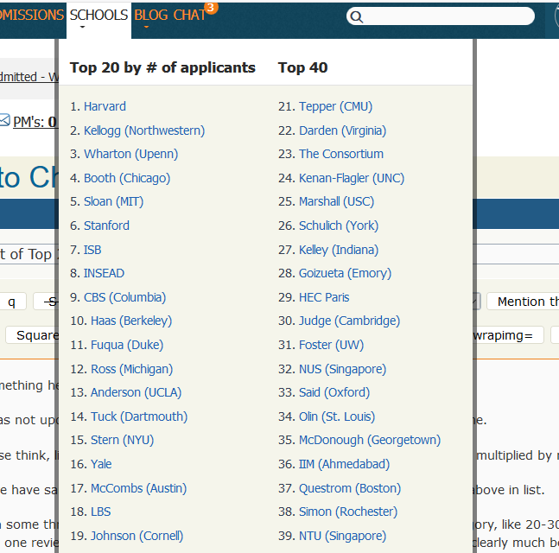Open Goizueta (Emory) link
Viewport: 559px width, 553px height.
tap(345, 273)
